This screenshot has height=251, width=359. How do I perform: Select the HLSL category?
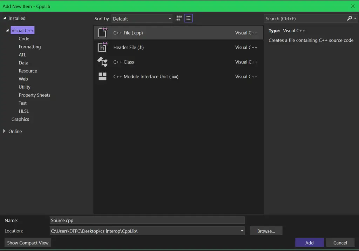tap(24, 111)
